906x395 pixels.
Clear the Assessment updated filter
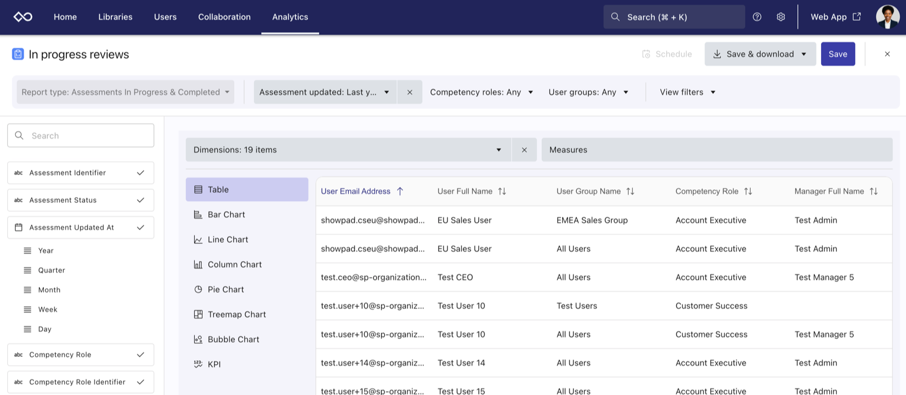point(410,92)
